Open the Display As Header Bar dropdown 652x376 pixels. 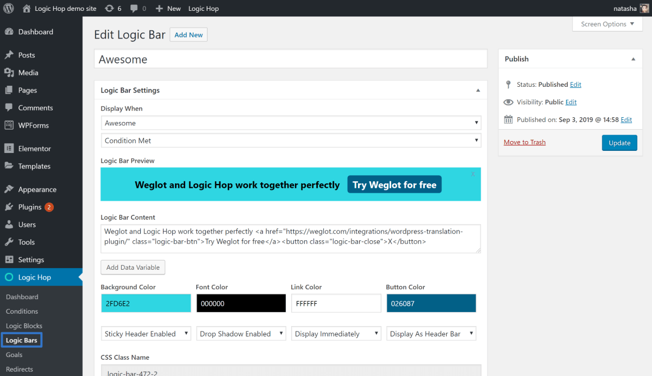[x=431, y=334]
